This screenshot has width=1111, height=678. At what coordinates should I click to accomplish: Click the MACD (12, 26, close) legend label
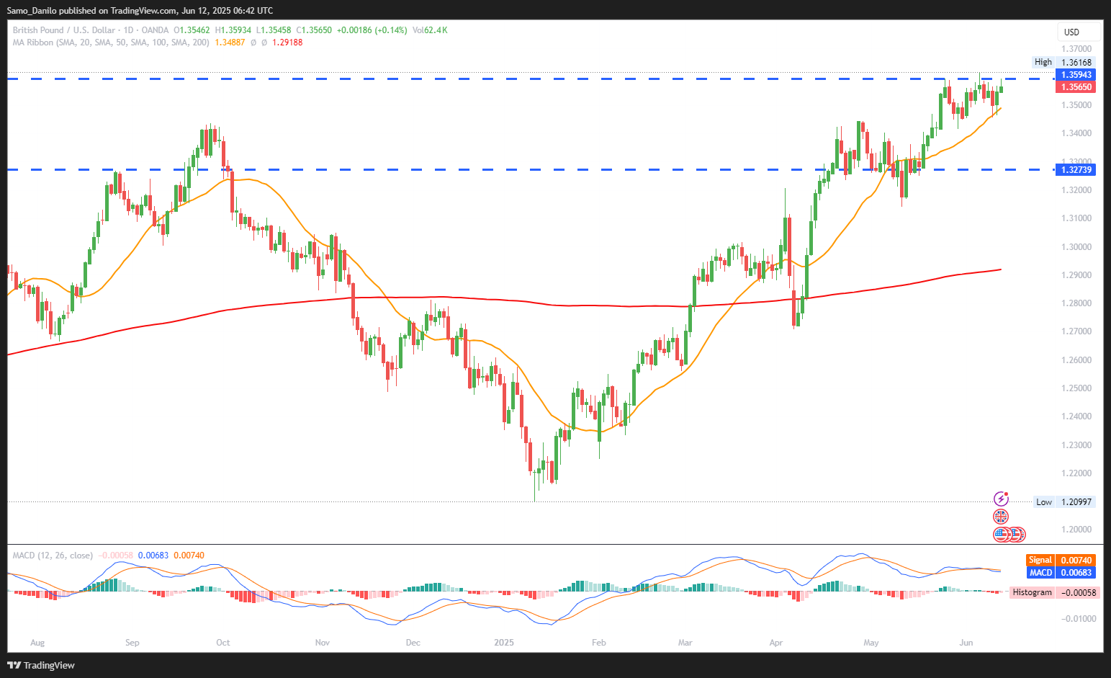point(53,556)
